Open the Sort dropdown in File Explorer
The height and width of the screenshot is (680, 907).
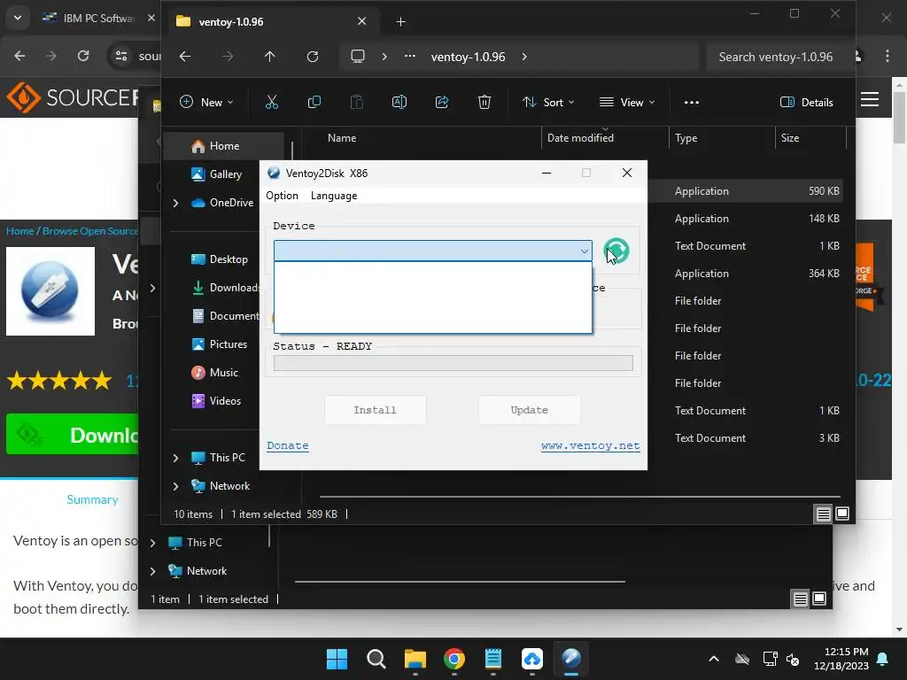tap(548, 103)
